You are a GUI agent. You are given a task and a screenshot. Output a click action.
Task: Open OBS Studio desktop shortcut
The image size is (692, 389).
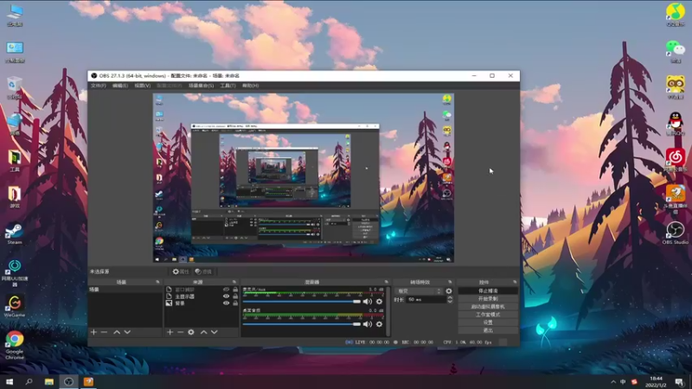pyautogui.click(x=676, y=233)
